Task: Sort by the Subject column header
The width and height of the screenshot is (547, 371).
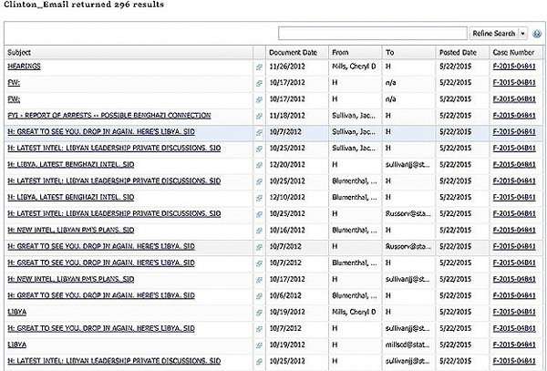Action: coord(20,52)
